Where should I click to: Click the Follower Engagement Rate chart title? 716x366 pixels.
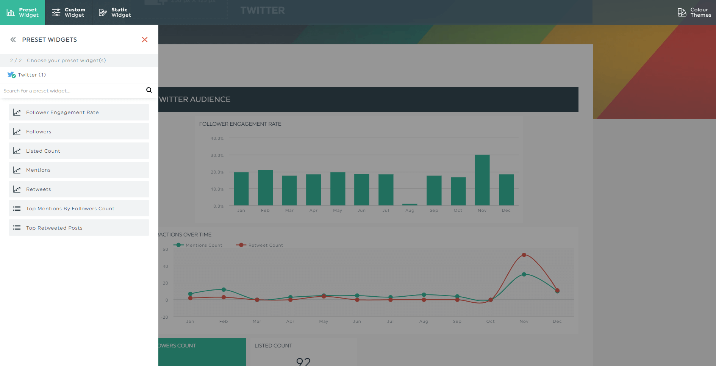(240, 124)
